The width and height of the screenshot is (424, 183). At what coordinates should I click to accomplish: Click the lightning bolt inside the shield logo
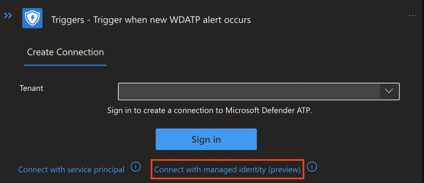(32, 19)
